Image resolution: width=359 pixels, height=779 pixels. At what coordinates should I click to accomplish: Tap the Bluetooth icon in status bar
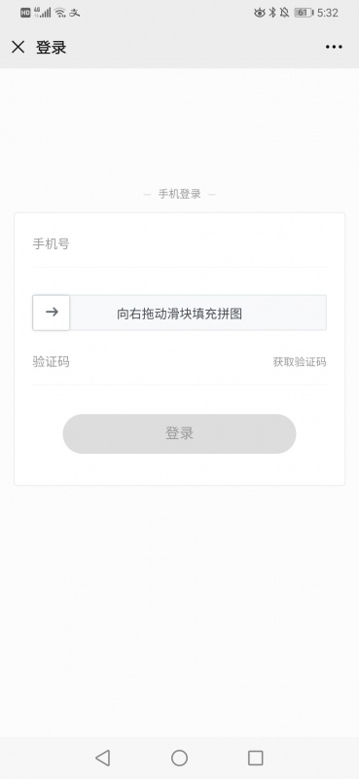(x=272, y=13)
